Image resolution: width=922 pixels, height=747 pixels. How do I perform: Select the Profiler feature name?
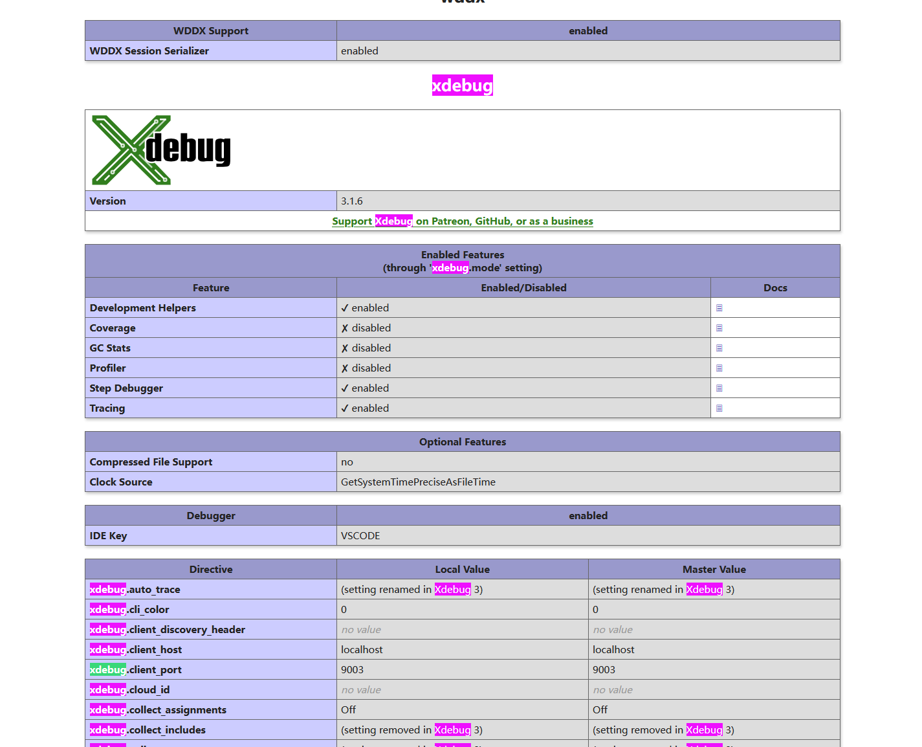pos(108,368)
